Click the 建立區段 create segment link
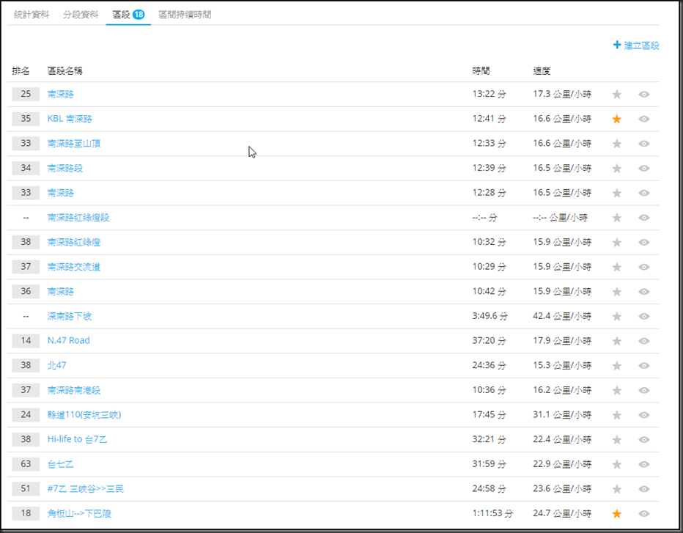Viewport: 683px width, 533px height. pos(636,45)
